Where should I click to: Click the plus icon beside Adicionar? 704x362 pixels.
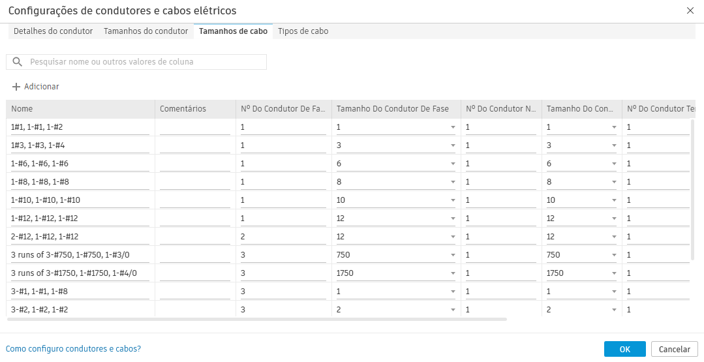point(16,87)
